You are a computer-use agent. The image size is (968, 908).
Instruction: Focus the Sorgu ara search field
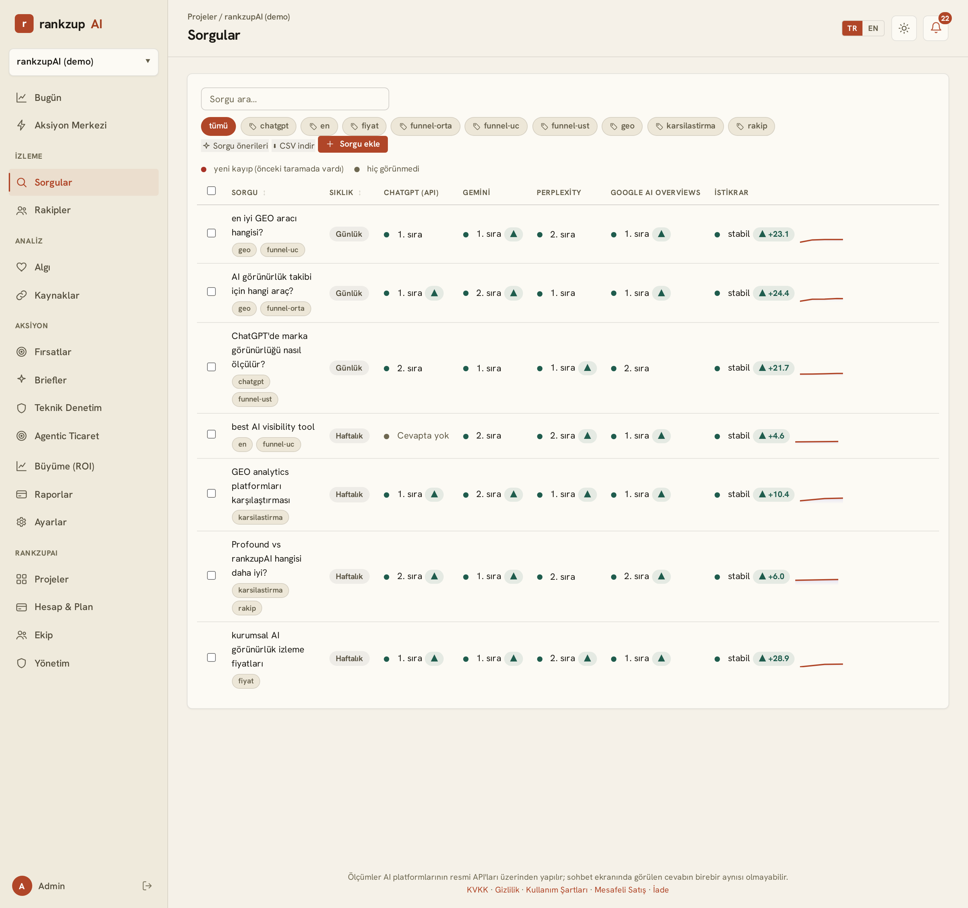[x=295, y=99]
